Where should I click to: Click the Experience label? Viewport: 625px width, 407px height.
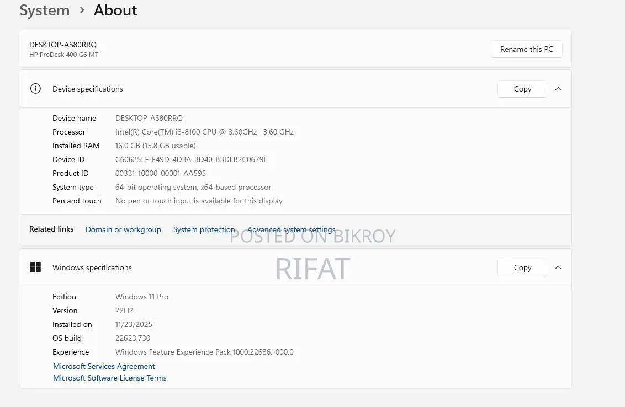point(71,352)
